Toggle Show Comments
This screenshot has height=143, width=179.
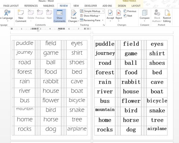tap(60, 16)
